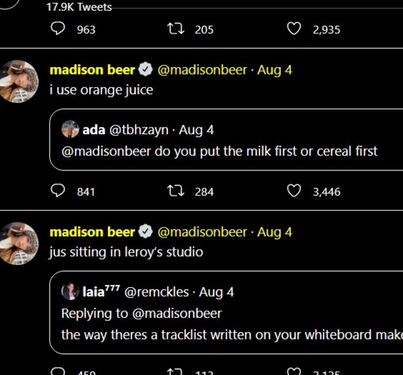Open the @remckles quoted tweet author
Viewport: 403px width, 375px height.
click(156, 292)
